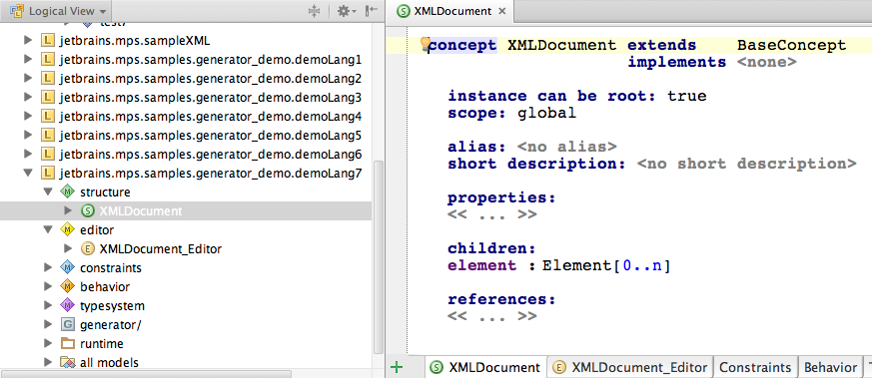Image resolution: width=872 pixels, height=378 pixels.
Task: Collapse the structure model node
Action: tap(48, 192)
